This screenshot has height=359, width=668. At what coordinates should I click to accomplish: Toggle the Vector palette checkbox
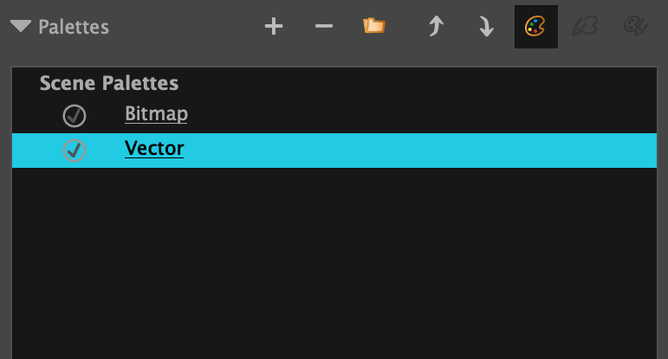coord(75,151)
